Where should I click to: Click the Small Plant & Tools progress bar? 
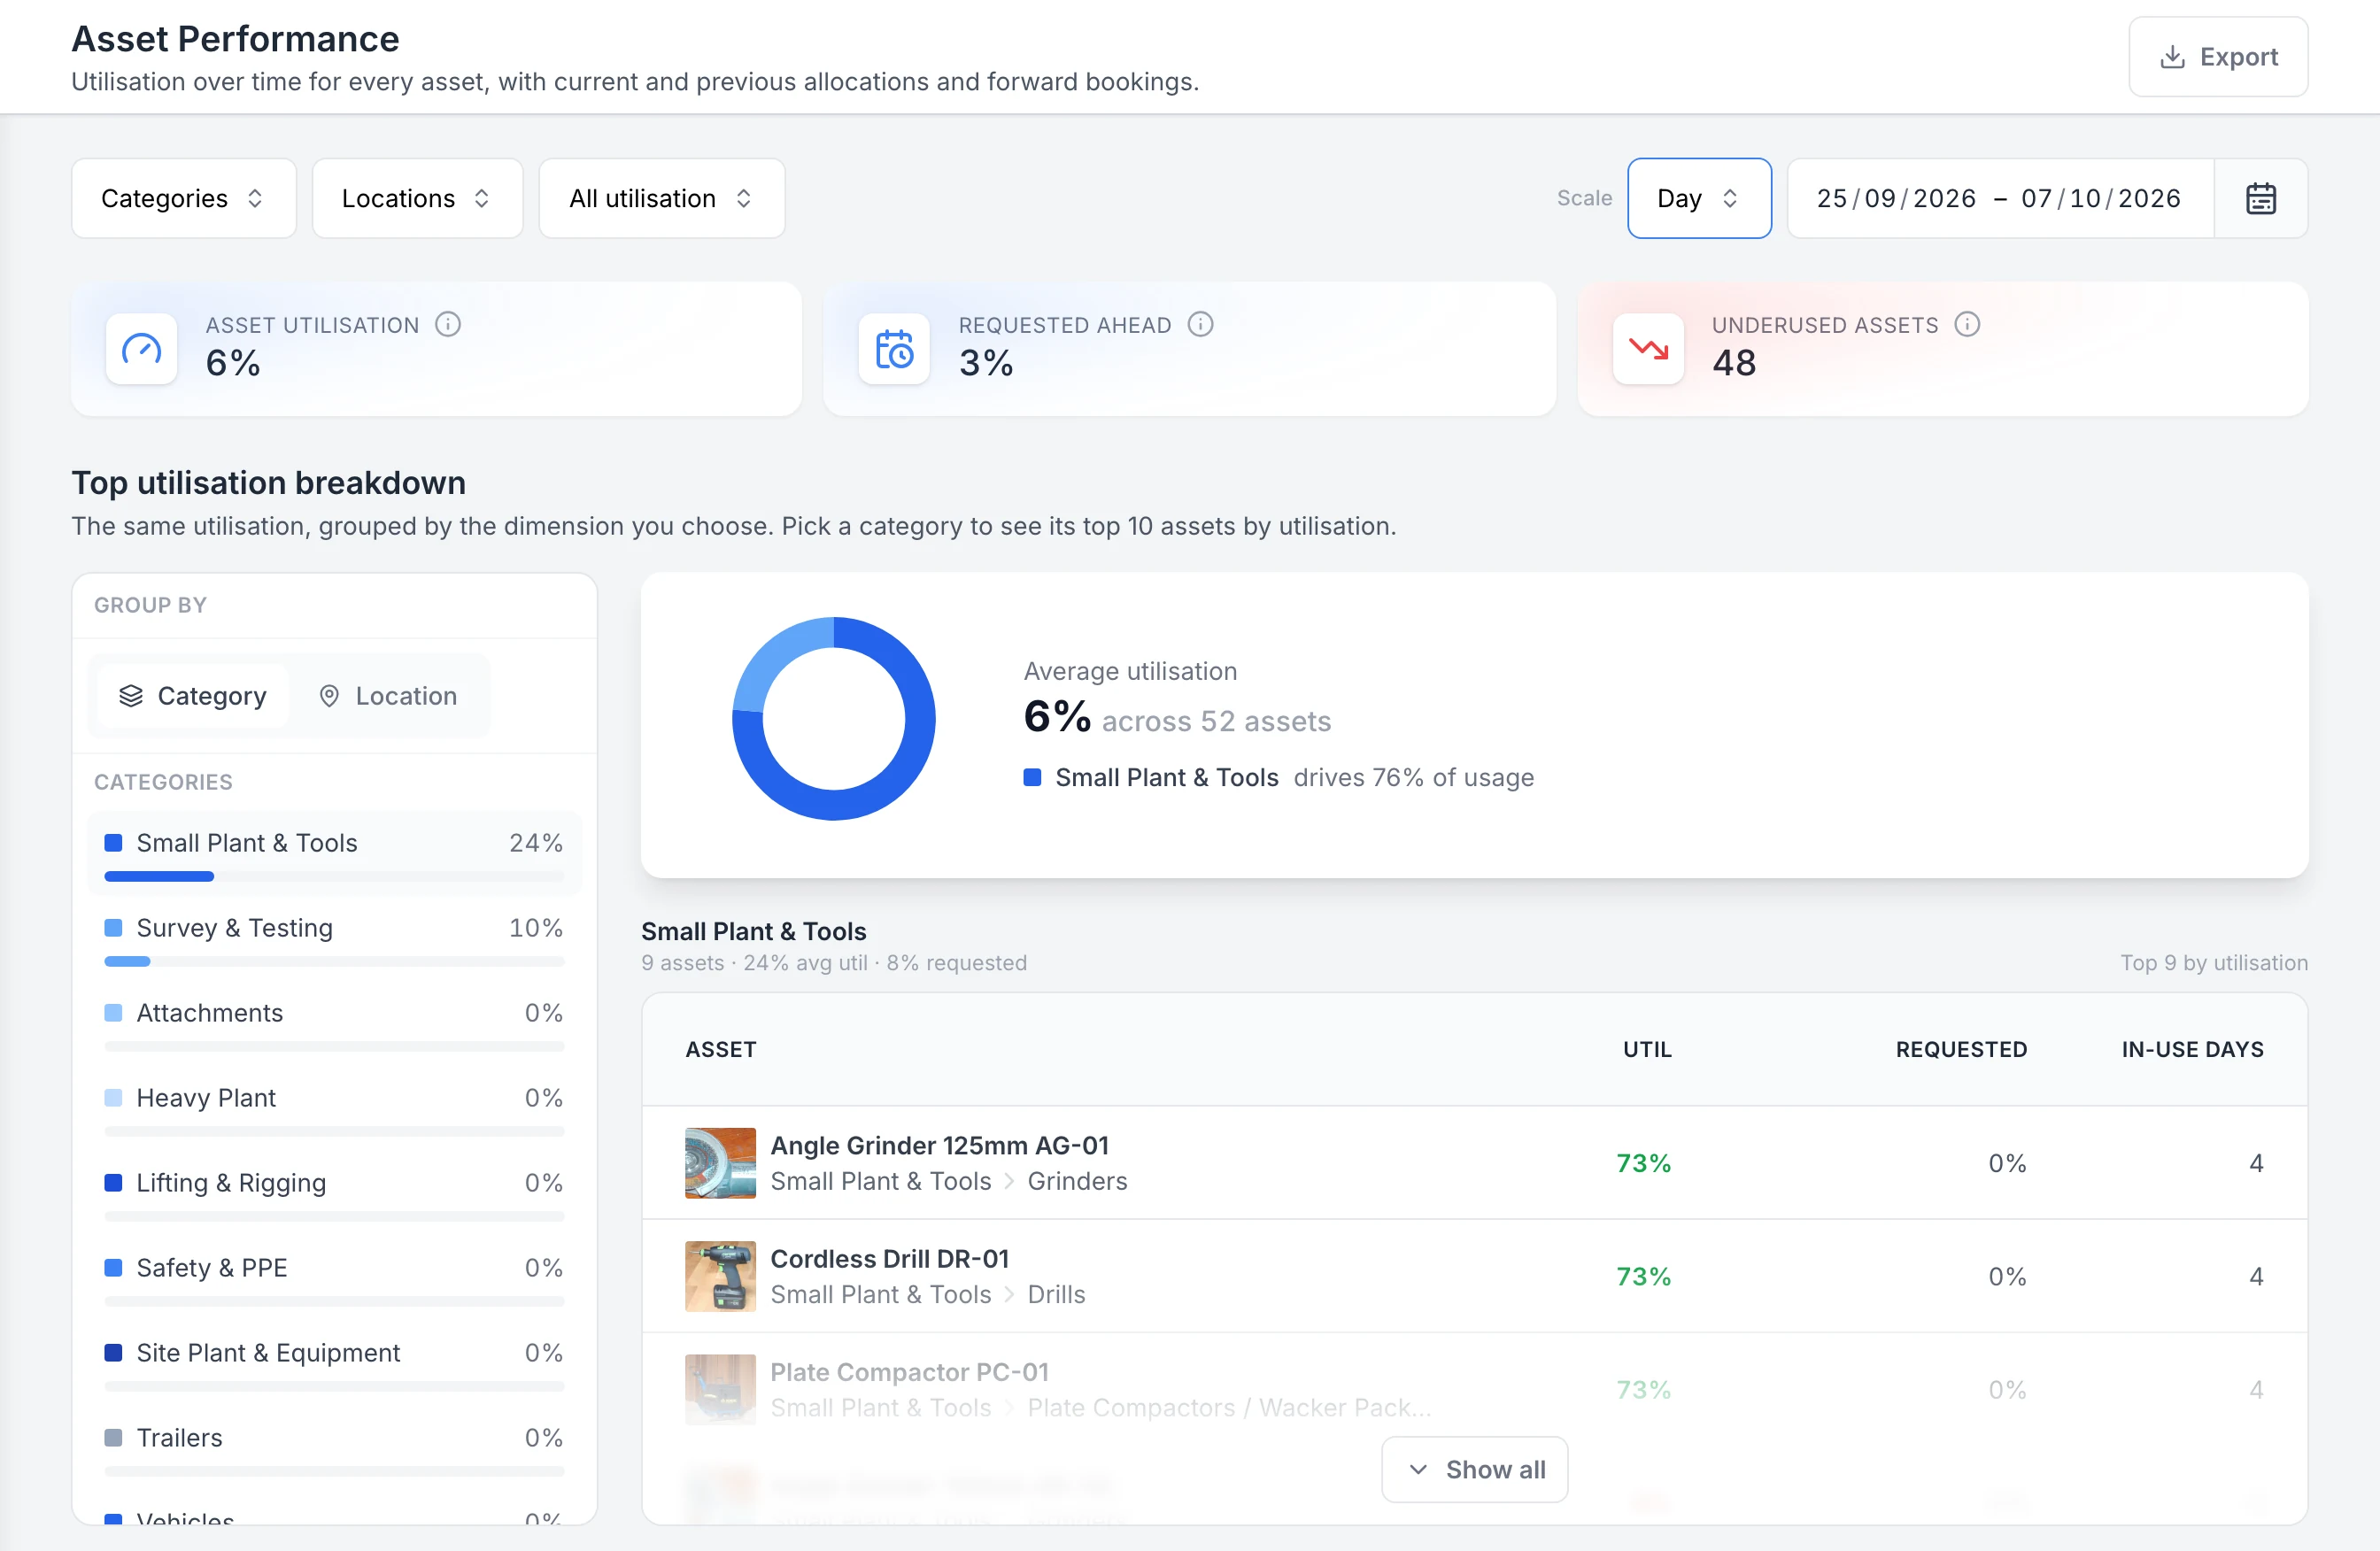pos(334,876)
